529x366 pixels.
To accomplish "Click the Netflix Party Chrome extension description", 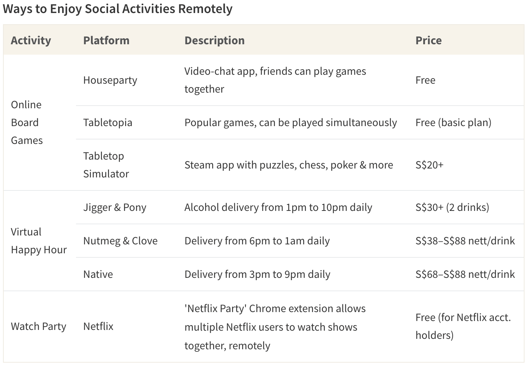I will [x=275, y=327].
